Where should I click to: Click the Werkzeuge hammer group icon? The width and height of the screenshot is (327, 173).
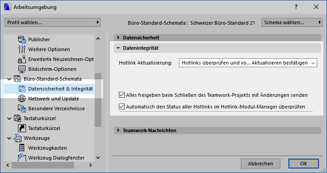(x=17, y=138)
